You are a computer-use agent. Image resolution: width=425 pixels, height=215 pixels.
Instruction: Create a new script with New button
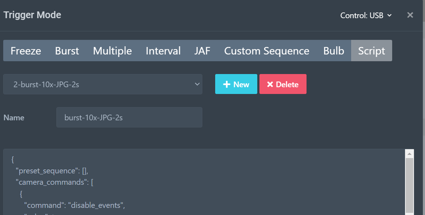[236, 84]
